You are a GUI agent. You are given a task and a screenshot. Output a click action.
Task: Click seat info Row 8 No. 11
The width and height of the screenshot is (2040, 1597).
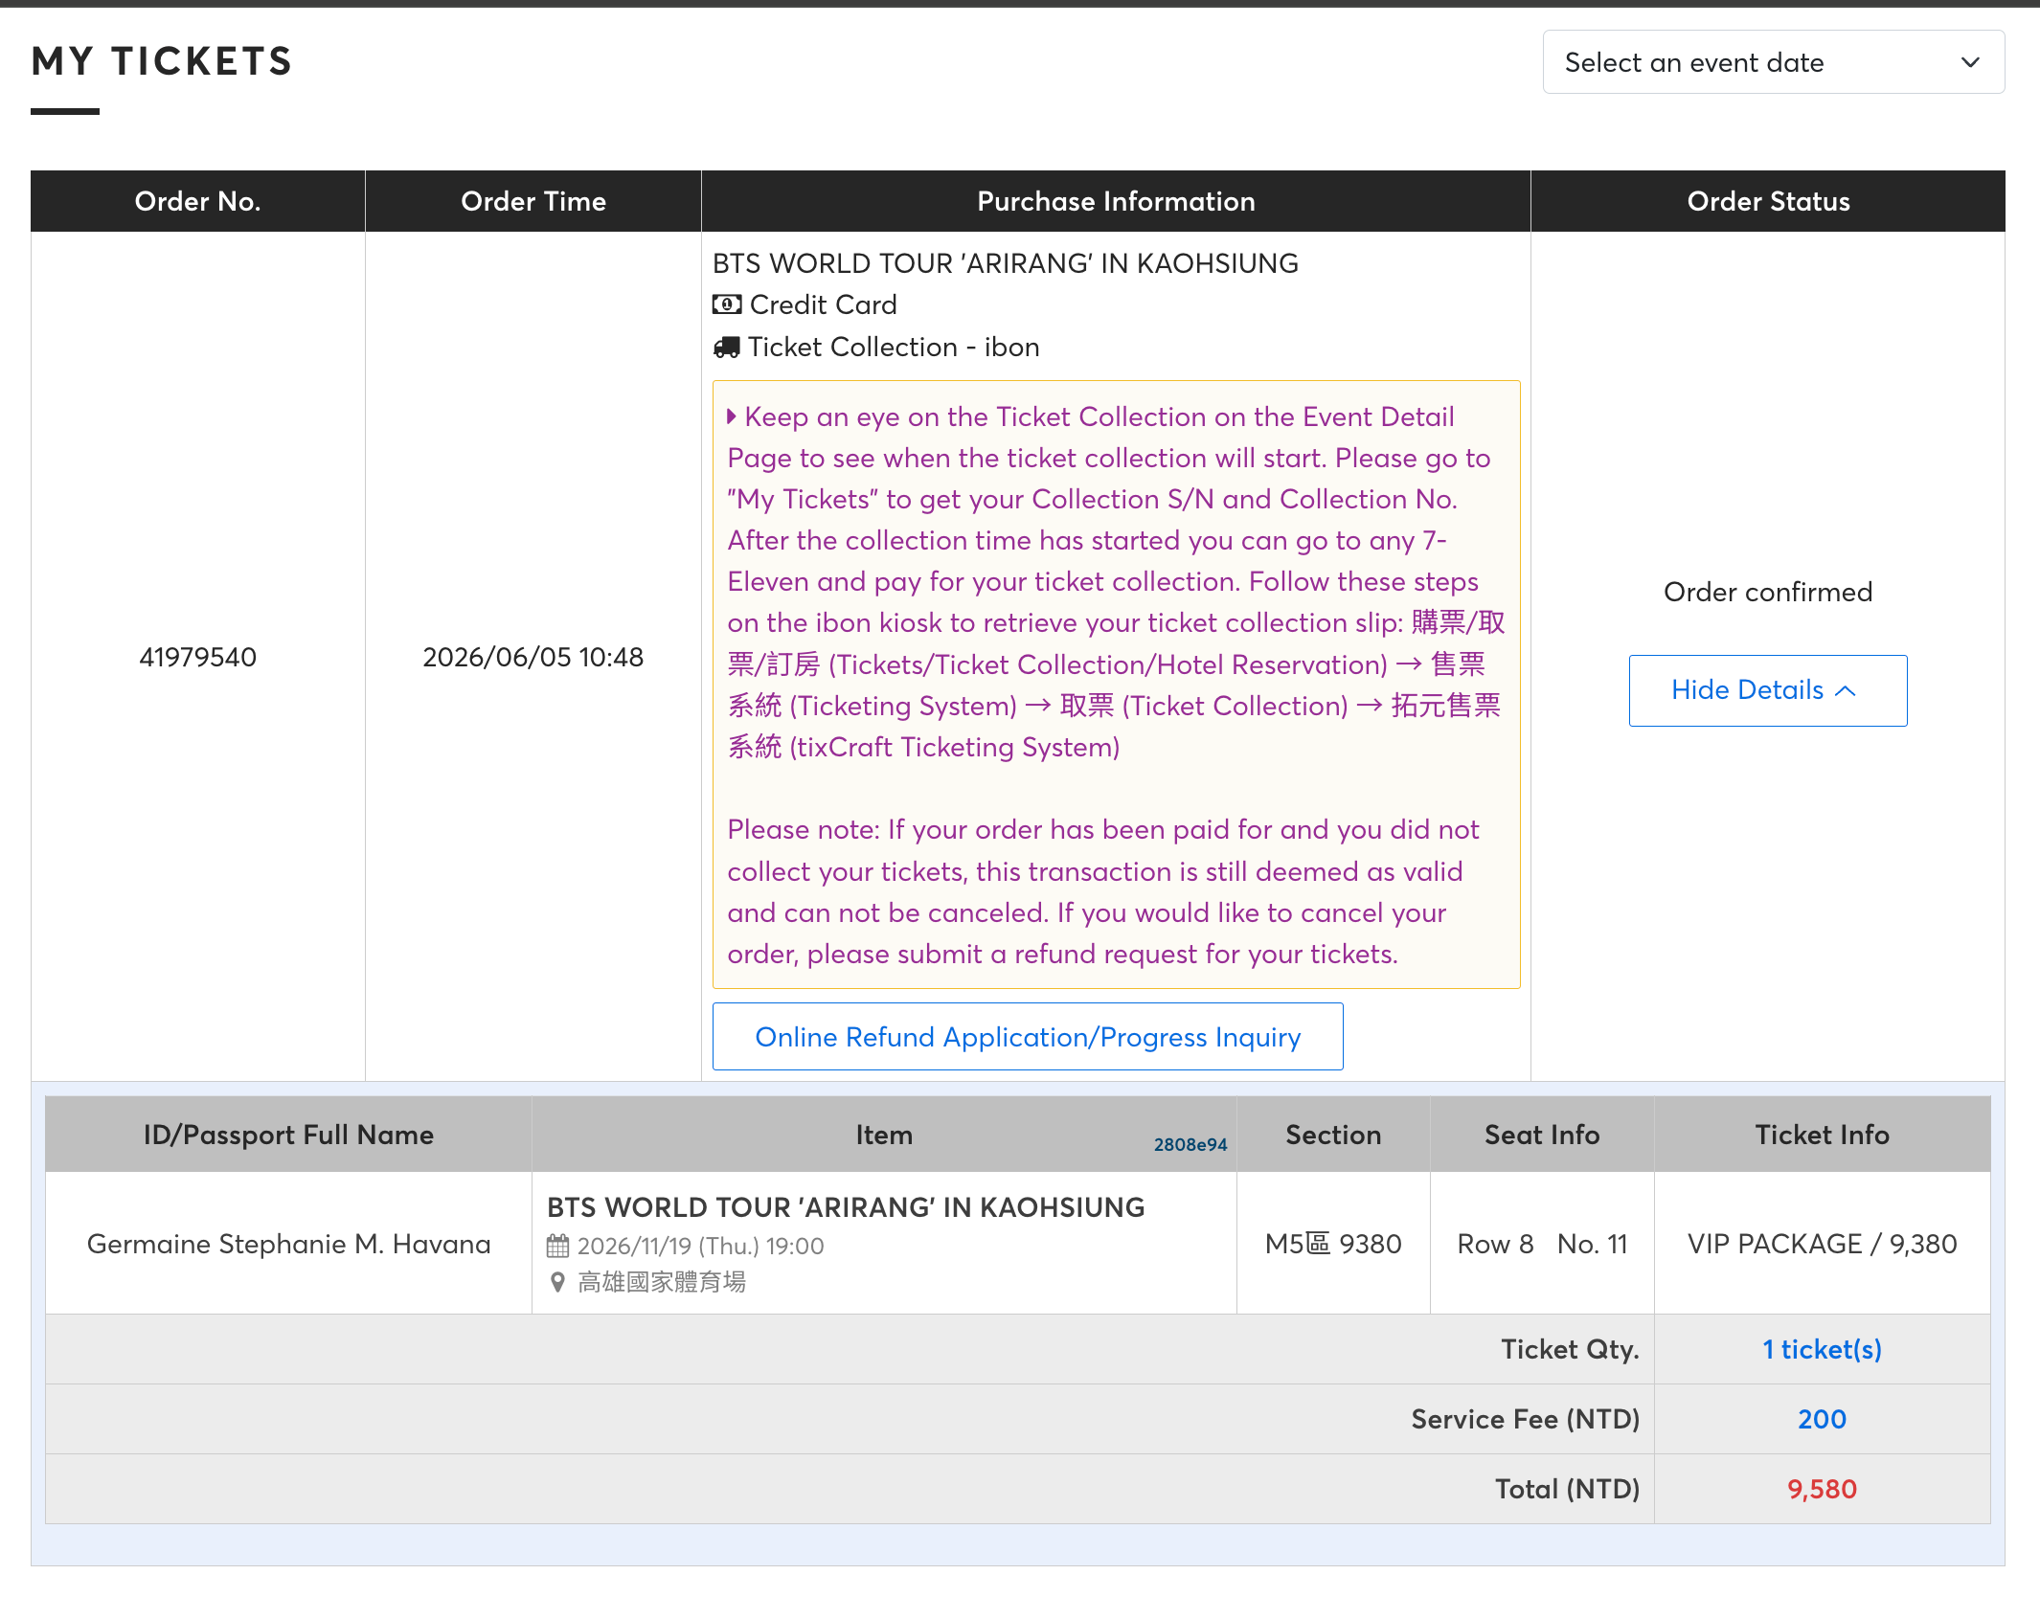click(1542, 1244)
